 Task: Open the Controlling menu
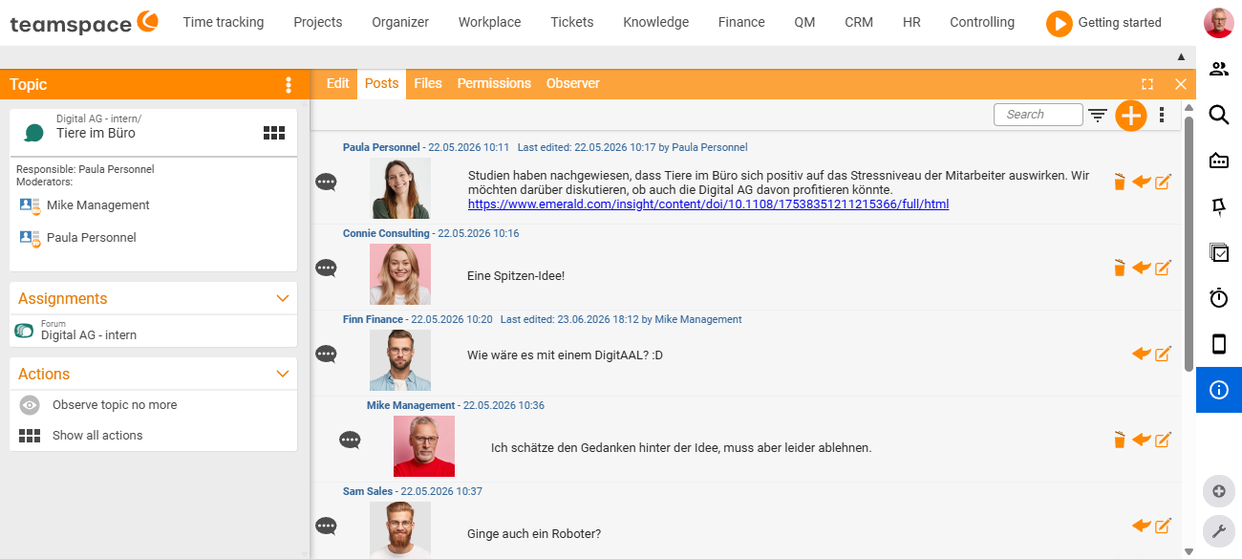click(982, 22)
